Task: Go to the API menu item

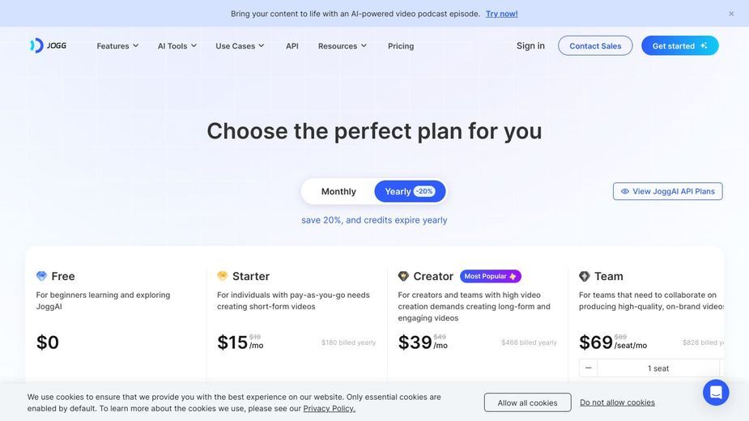Action: coord(292,46)
